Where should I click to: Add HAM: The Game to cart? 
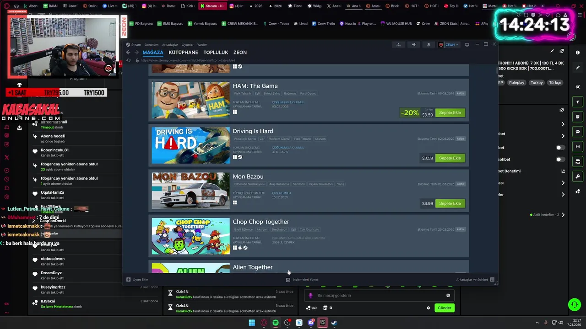[x=450, y=113]
